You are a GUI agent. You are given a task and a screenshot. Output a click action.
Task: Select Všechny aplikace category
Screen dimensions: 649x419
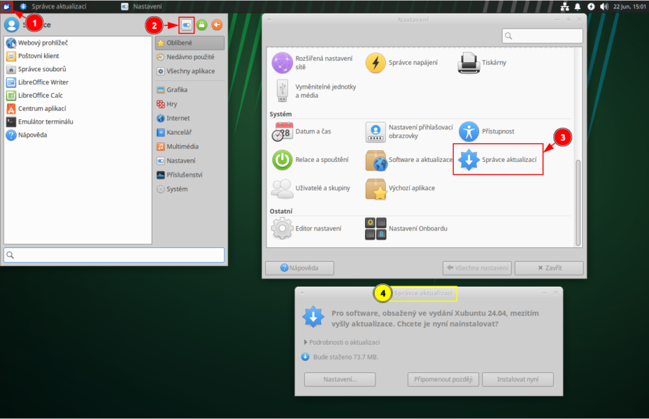[x=190, y=71]
